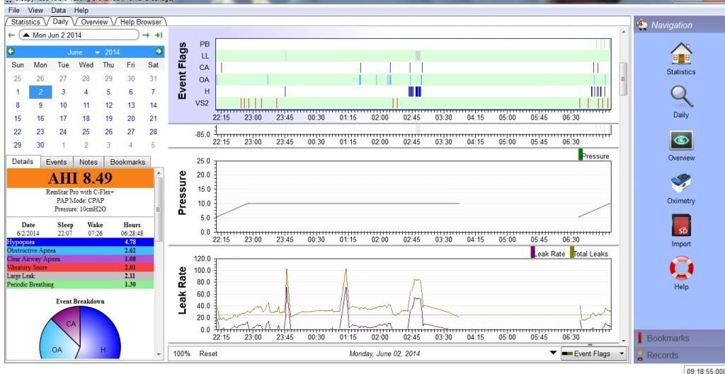Image resolution: width=725 pixels, height=374 pixels.
Task: Select June 2 highlighted calendar day
Action: [x=40, y=92]
